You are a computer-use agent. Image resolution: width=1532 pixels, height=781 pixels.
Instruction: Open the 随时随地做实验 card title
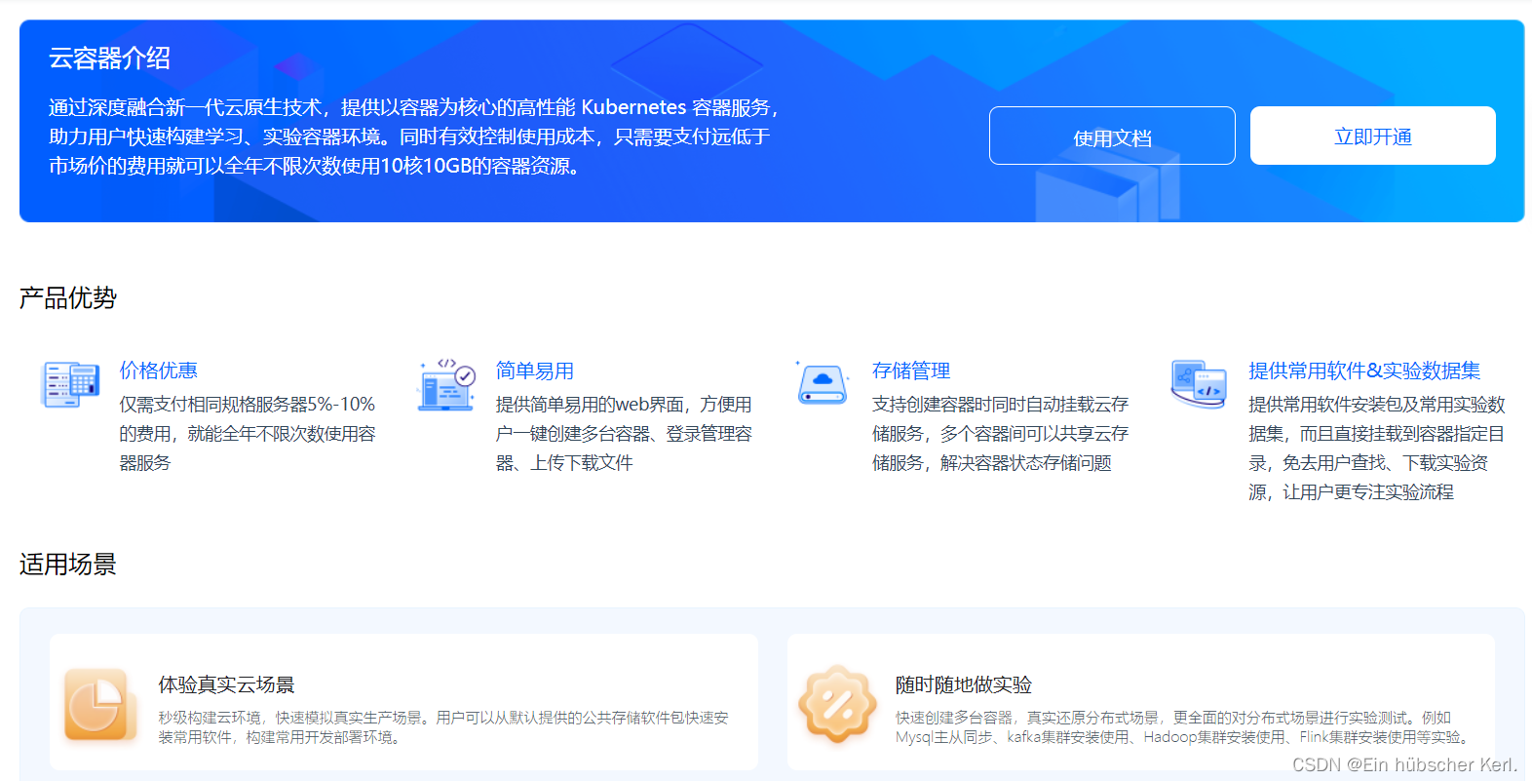point(963,684)
